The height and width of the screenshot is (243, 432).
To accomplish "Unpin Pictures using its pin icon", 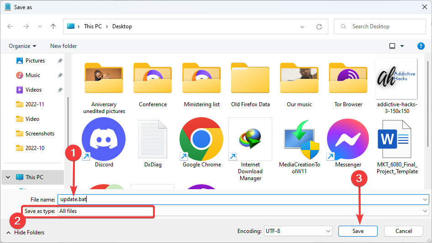I will (60, 61).
